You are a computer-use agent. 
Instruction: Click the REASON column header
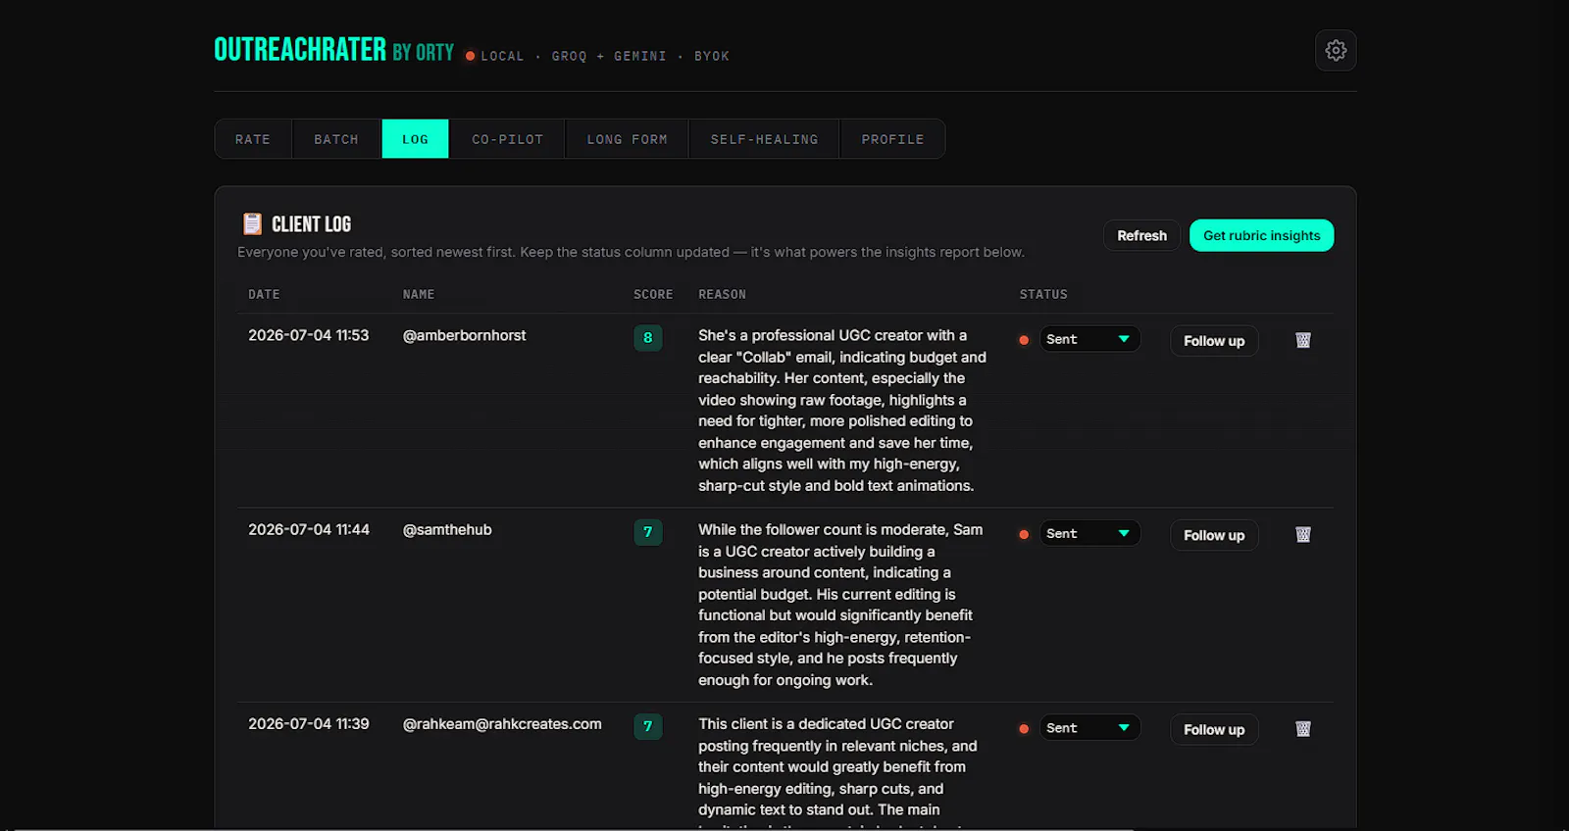(723, 294)
